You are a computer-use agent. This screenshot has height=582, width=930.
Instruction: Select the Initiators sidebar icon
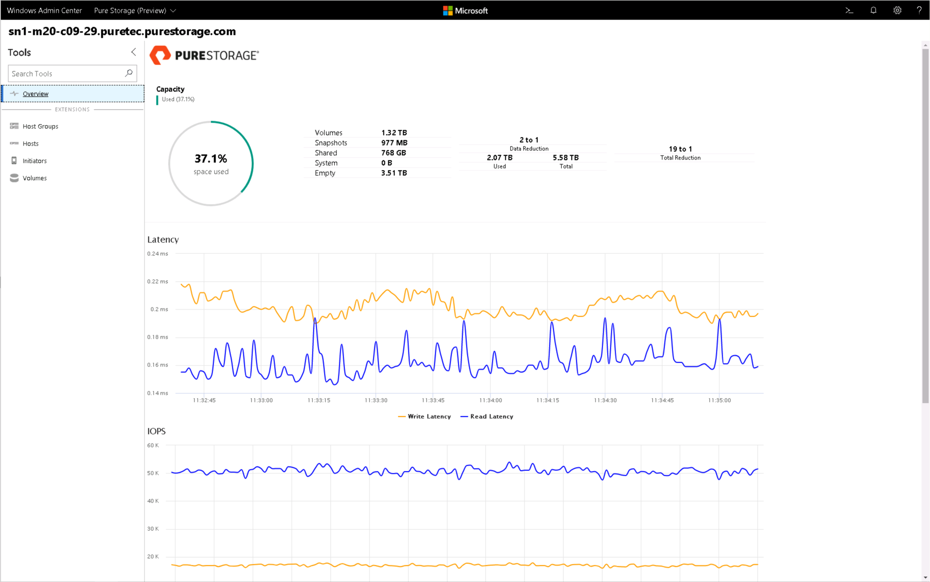(x=14, y=160)
